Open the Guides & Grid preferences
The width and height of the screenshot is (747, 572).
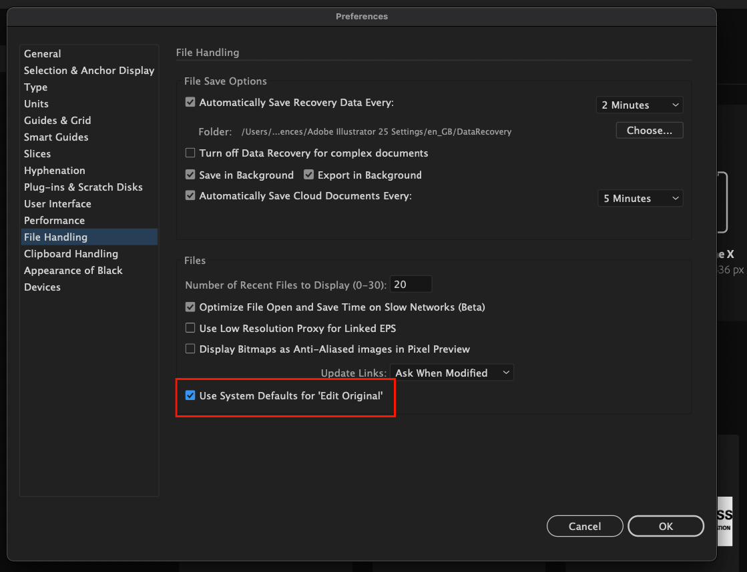coord(57,120)
